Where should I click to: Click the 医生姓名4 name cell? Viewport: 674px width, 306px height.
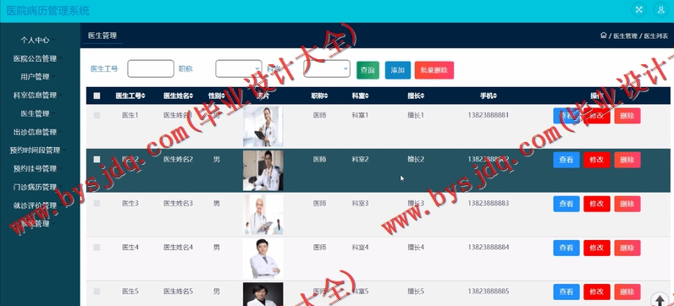[x=178, y=247]
